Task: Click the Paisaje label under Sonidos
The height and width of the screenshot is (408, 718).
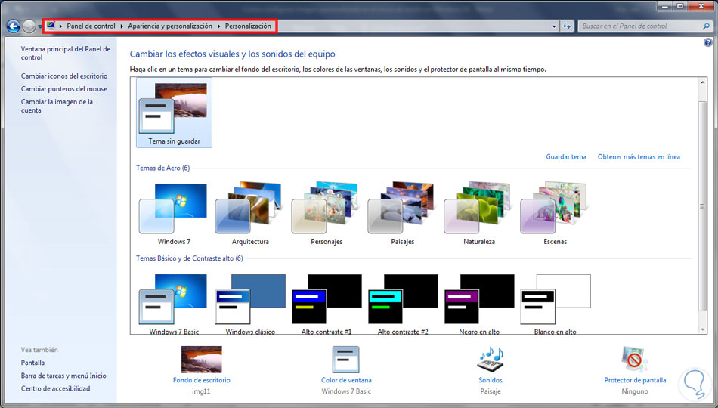Action: click(491, 391)
